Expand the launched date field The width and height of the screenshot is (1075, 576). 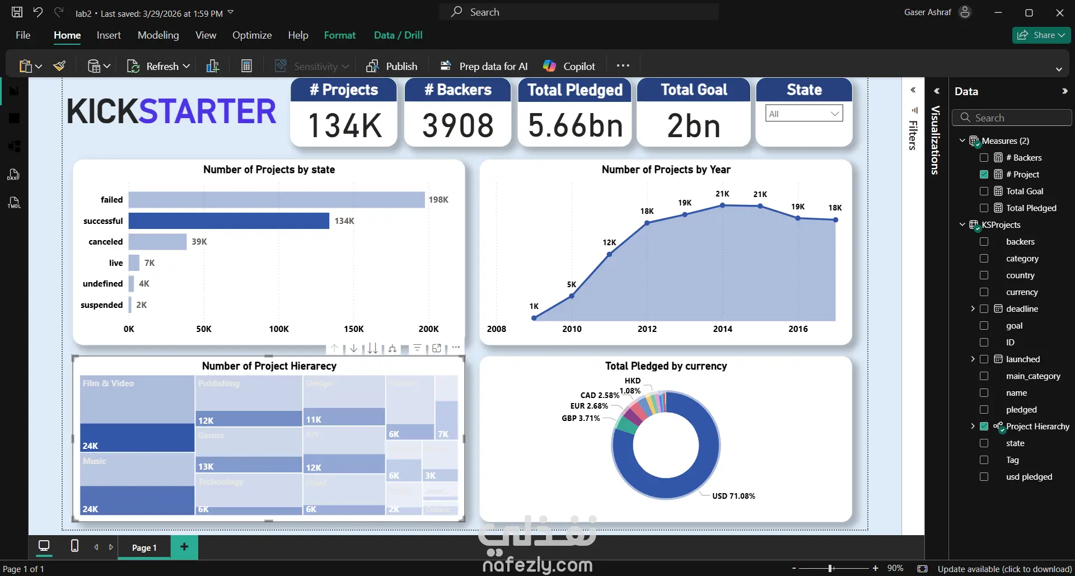coord(973,359)
